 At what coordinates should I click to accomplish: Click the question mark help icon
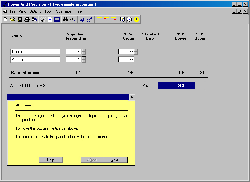(122, 20)
